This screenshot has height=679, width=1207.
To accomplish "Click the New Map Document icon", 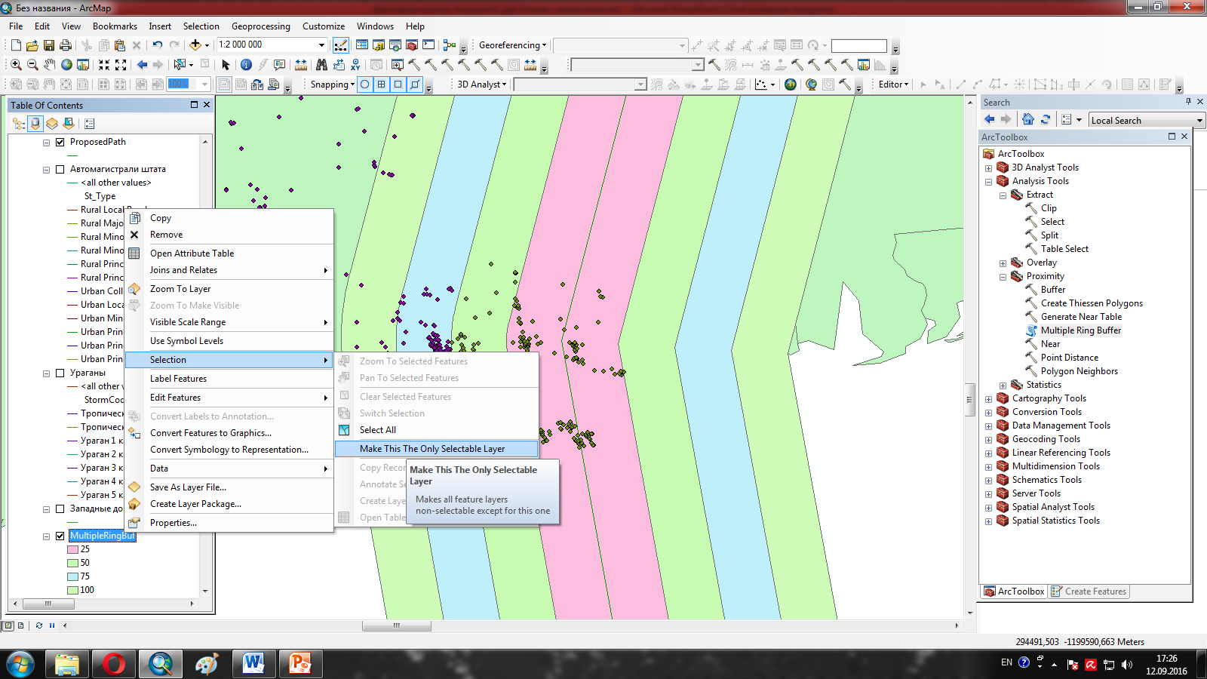I will (x=16, y=45).
